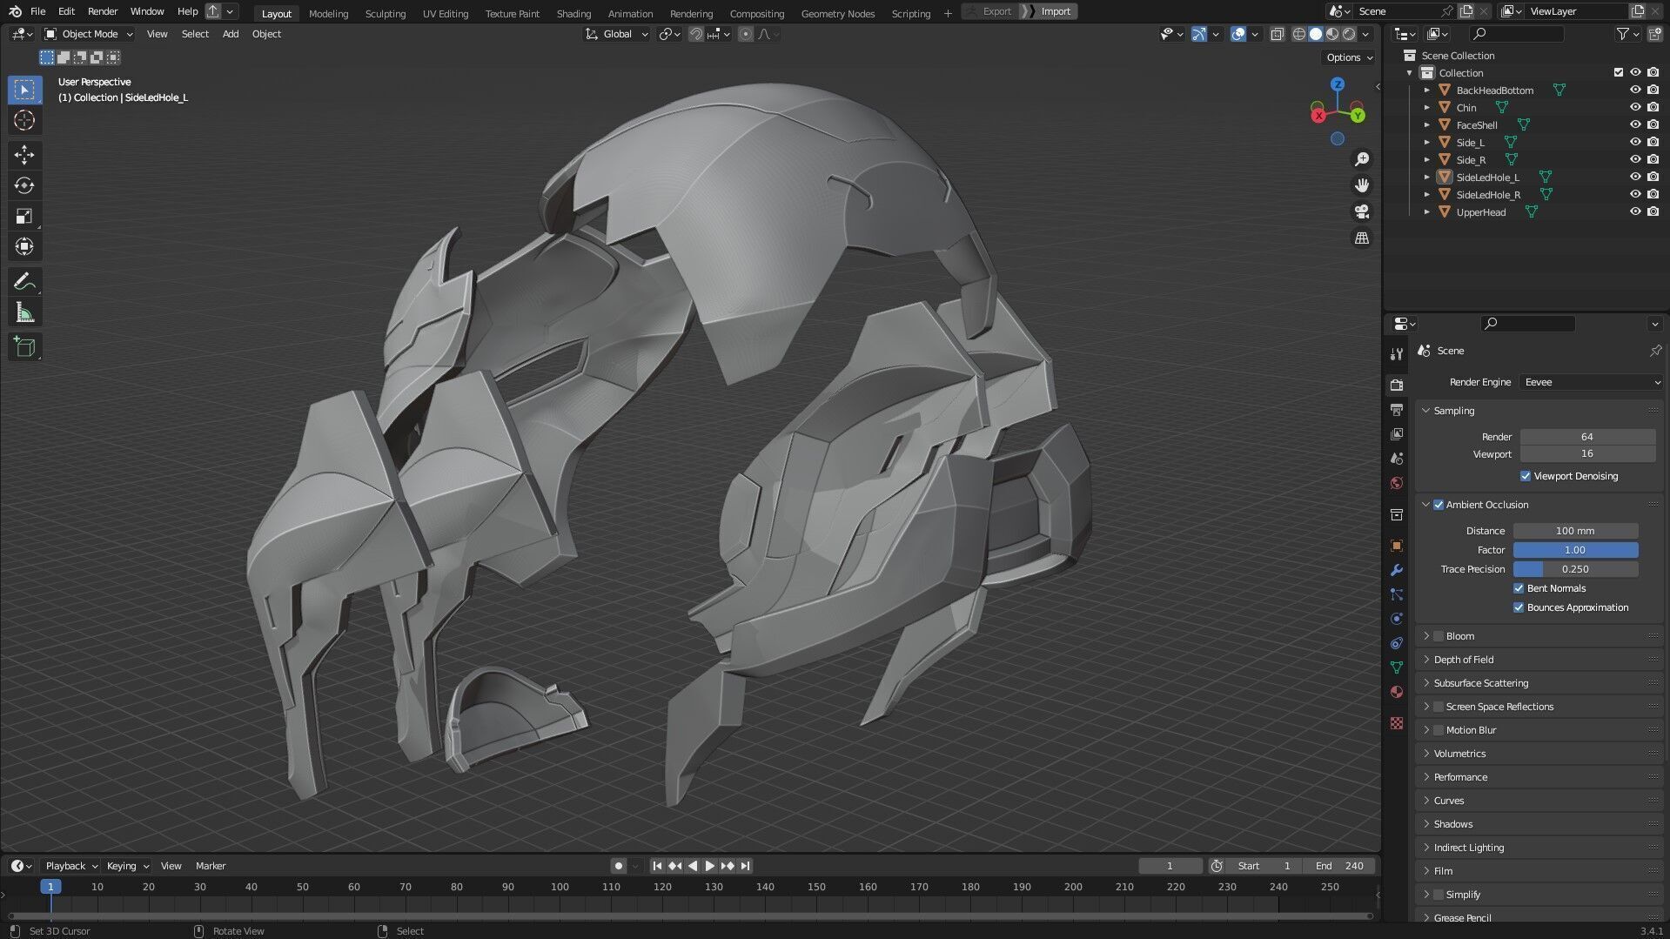1670x939 pixels.
Task: Select the Select Box tool
Action: pos(24,90)
